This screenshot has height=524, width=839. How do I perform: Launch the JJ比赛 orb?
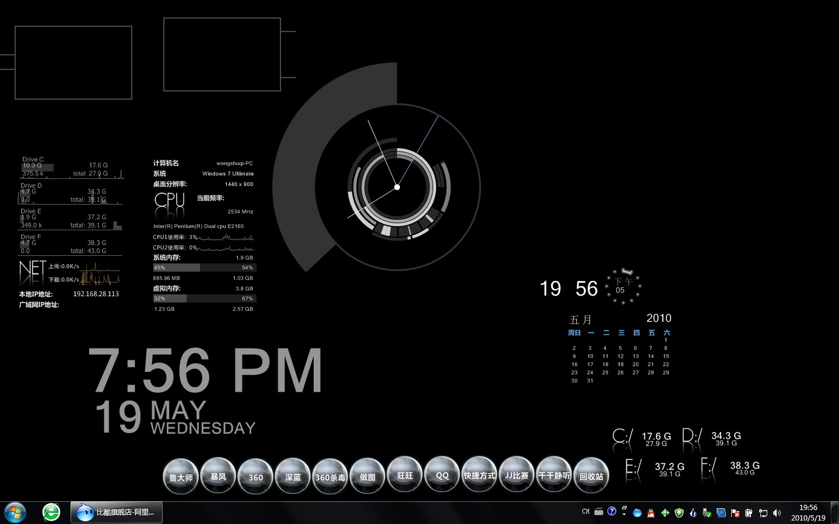(x=517, y=474)
